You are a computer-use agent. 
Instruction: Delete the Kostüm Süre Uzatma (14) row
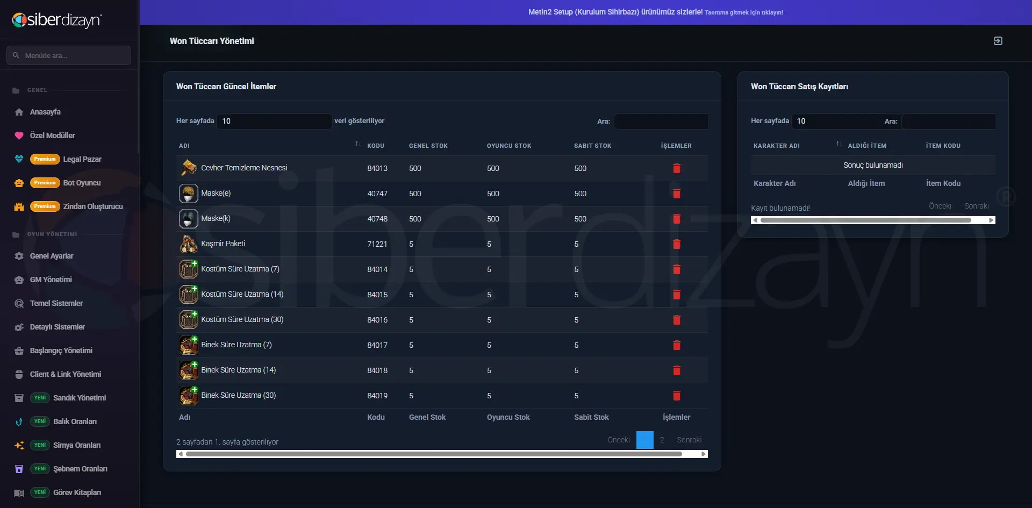[x=677, y=295]
